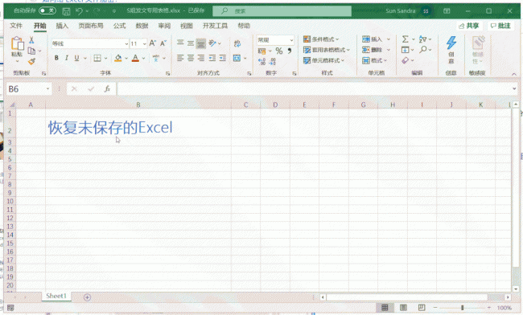The width and height of the screenshot is (523, 315).
Task: Click the red Font Color A swatch
Action: click(135, 59)
